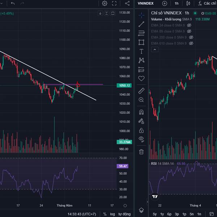Toggle tự động auto scale
This screenshot has width=217, height=217.
[x=124, y=214]
